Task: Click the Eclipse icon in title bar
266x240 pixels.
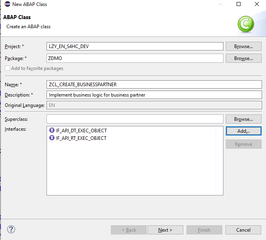Action: pos(7,4)
